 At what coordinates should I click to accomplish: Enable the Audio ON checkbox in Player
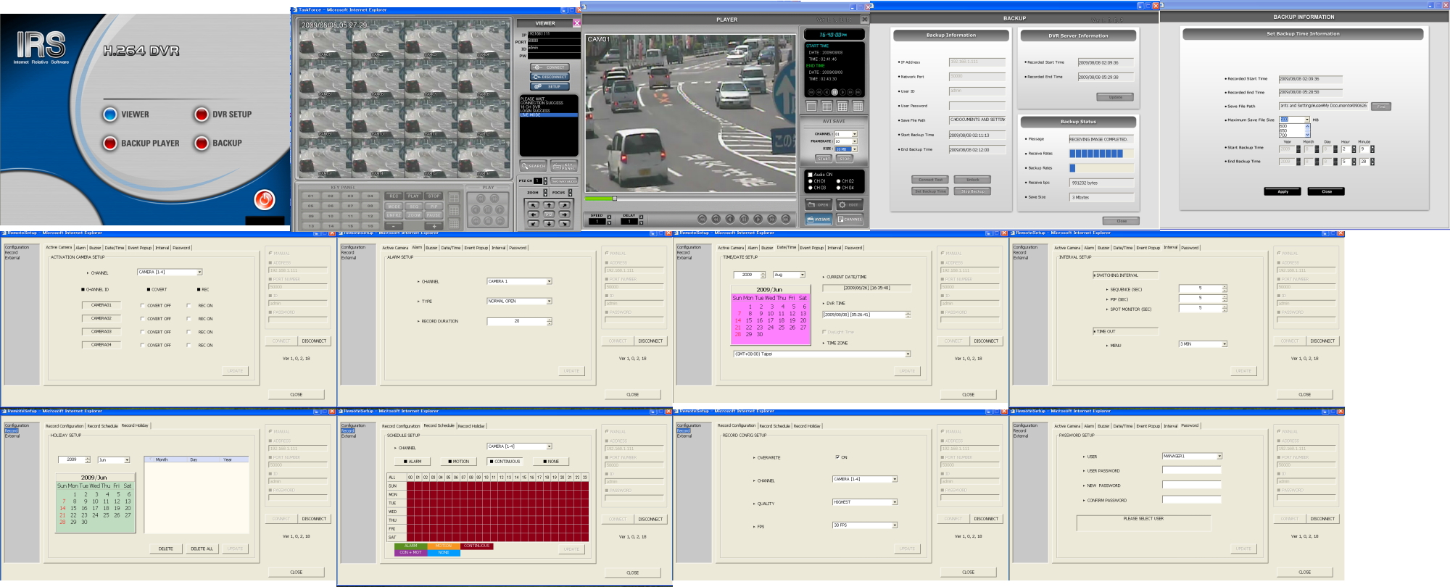810,175
